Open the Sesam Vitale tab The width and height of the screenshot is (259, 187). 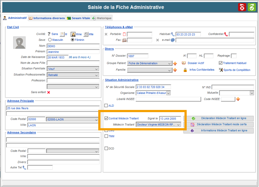coord(78,18)
